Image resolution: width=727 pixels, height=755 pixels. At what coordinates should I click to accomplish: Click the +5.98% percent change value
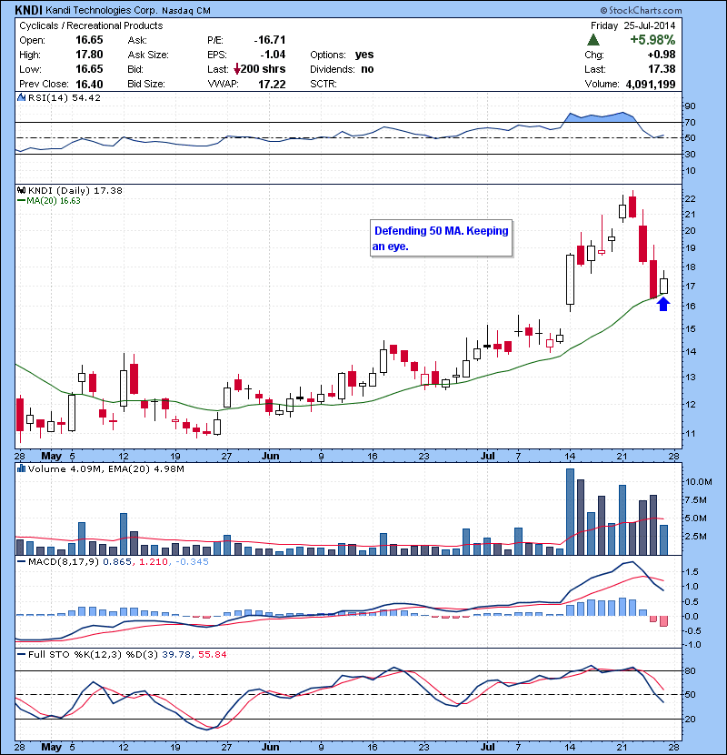point(652,40)
